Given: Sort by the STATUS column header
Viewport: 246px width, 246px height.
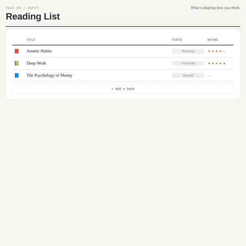Looking at the screenshot, I should coord(177,40).
